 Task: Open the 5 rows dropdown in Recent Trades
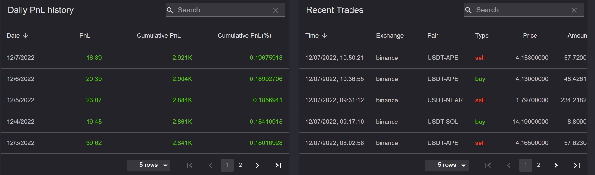[x=447, y=165]
